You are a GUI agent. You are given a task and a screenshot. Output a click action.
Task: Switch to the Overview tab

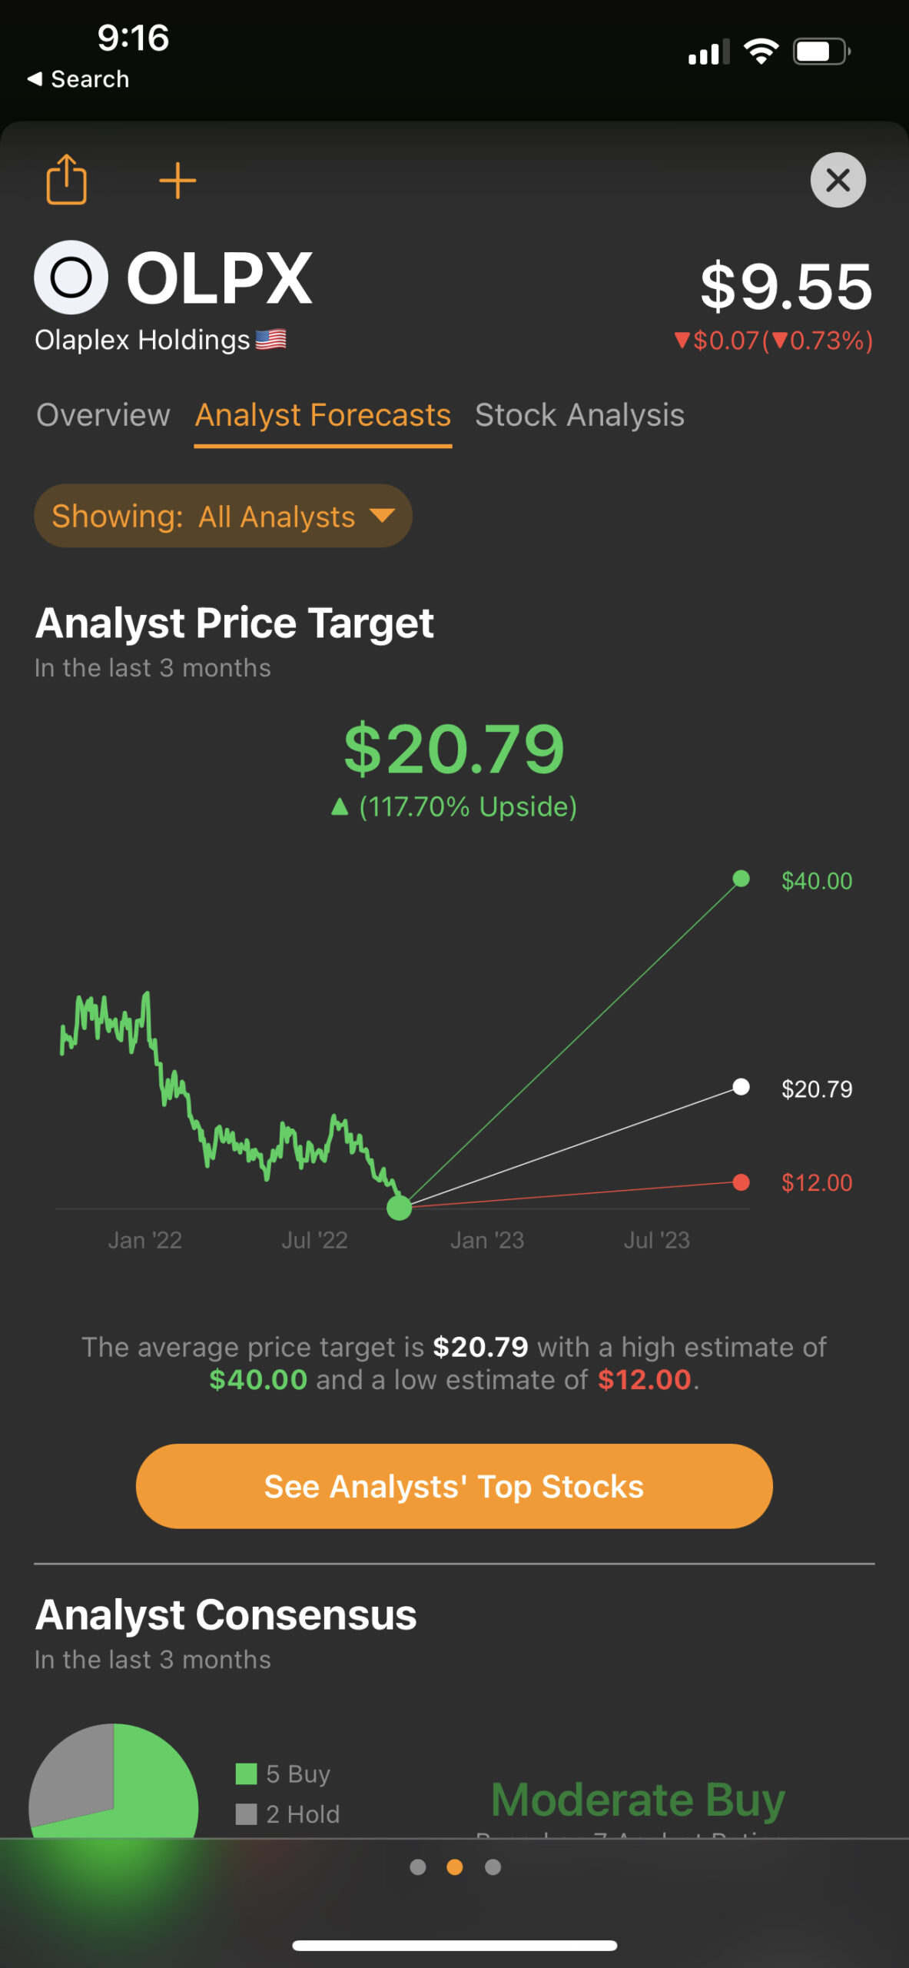coord(103,415)
